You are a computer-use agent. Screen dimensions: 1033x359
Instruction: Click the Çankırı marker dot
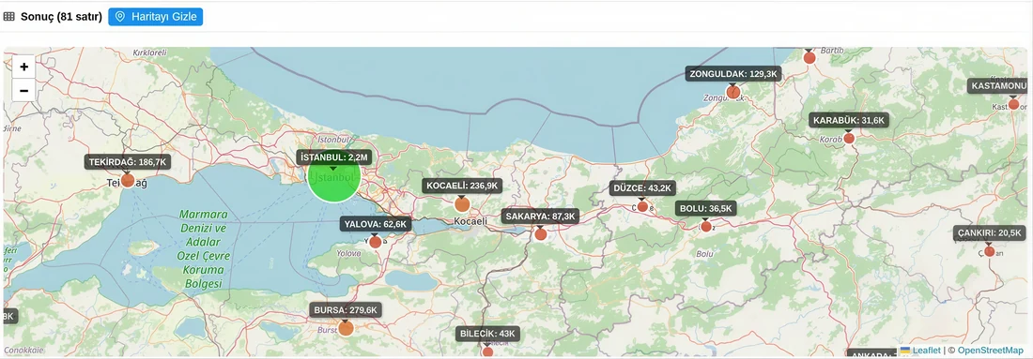pyautogui.click(x=990, y=251)
